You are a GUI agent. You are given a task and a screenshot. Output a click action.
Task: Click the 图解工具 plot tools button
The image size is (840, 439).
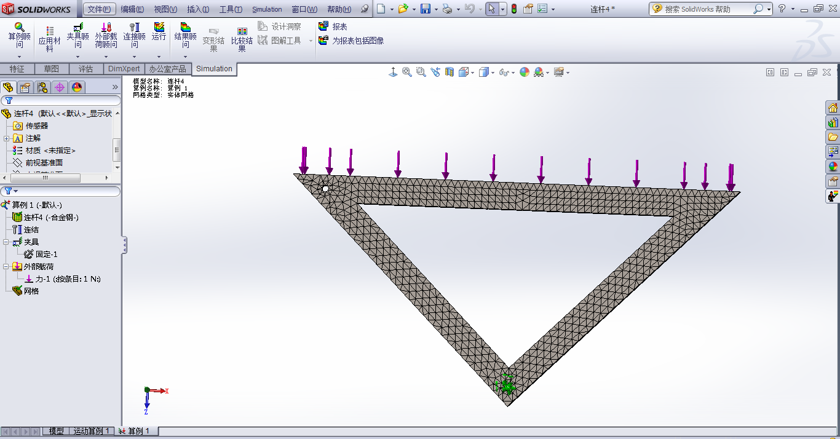tap(279, 41)
